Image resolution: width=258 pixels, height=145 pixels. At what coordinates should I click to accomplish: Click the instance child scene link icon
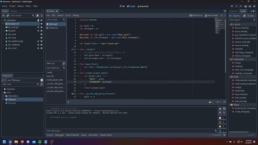click(x=8, y=15)
